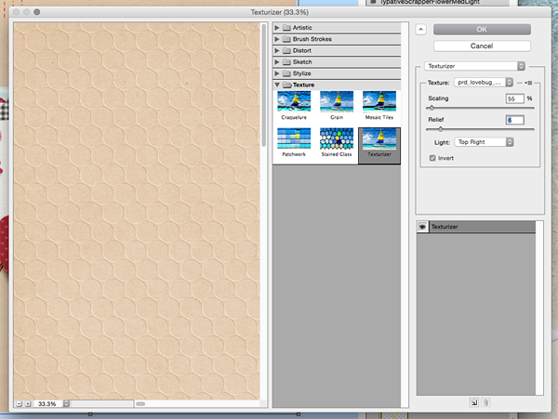Select the Patchwork filter thumbnail
This screenshot has height=419, width=558.
pos(294,138)
